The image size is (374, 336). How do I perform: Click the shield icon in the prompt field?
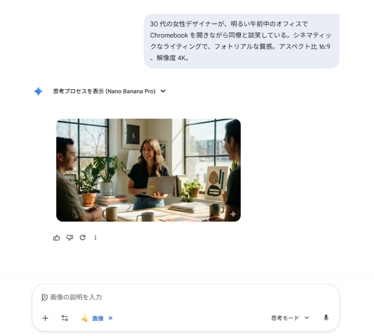pos(44,297)
